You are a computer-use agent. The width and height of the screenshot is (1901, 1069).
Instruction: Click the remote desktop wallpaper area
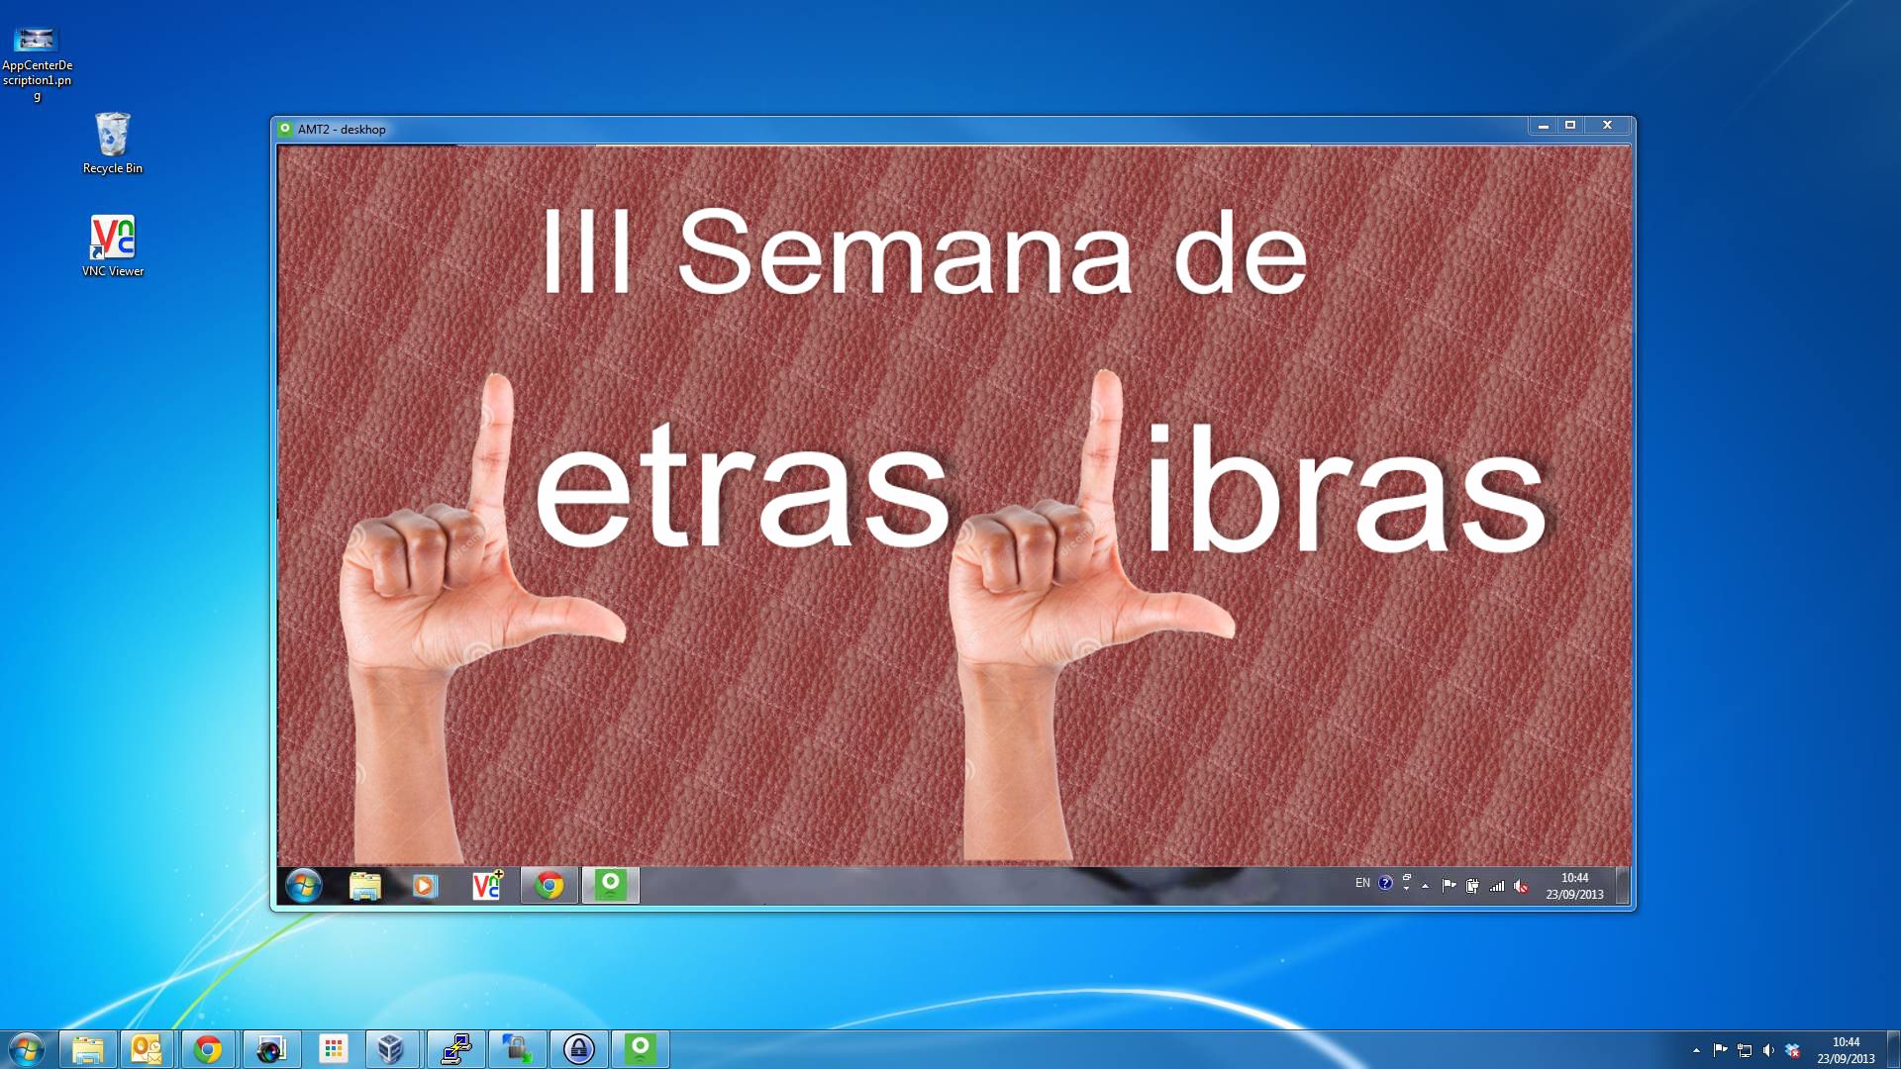click(x=954, y=506)
